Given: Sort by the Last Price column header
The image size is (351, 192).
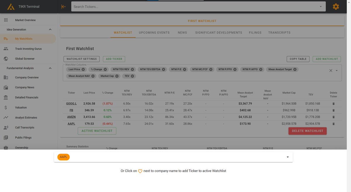Looking at the screenshot, I should (x=89, y=93).
